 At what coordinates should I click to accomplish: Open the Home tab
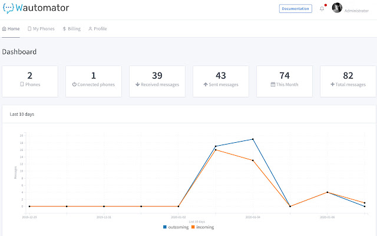point(11,28)
